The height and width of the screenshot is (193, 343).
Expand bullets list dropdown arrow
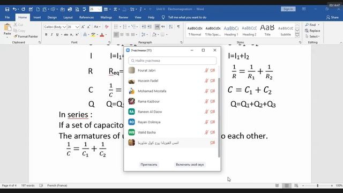pos(120,27)
